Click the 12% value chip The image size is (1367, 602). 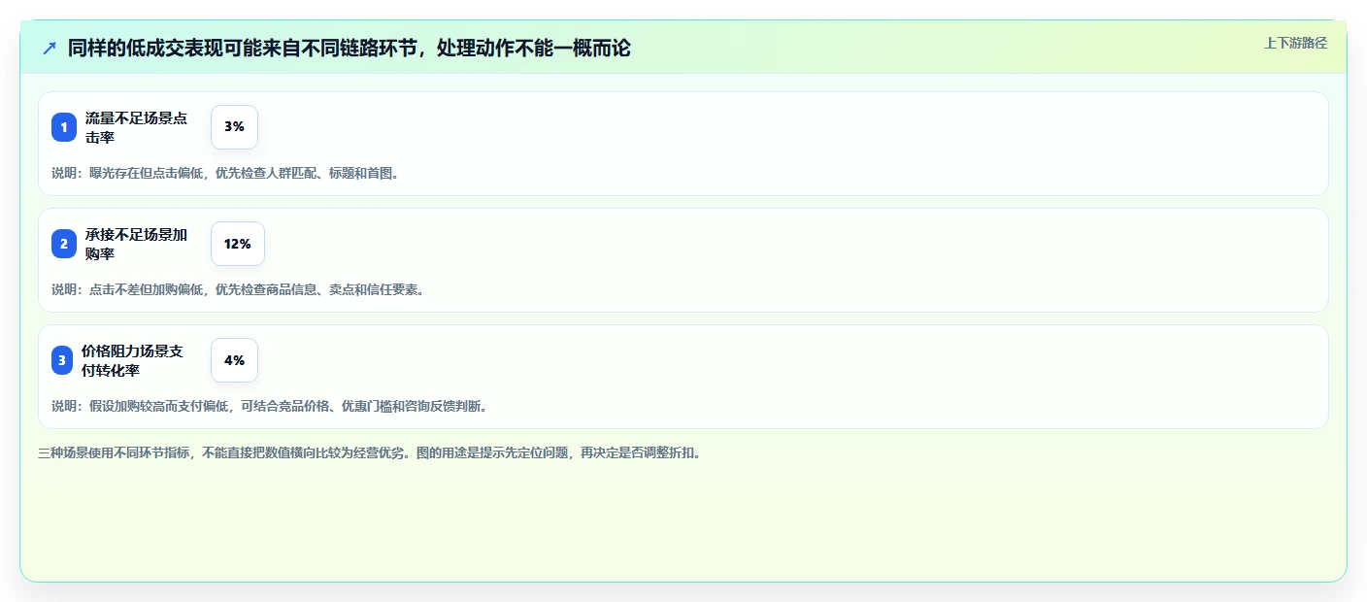tap(238, 244)
